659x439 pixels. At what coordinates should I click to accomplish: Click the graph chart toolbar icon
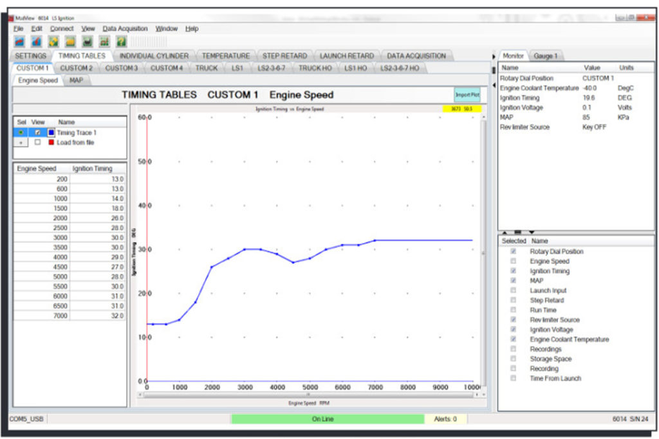pyautogui.click(x=104, y=42)
